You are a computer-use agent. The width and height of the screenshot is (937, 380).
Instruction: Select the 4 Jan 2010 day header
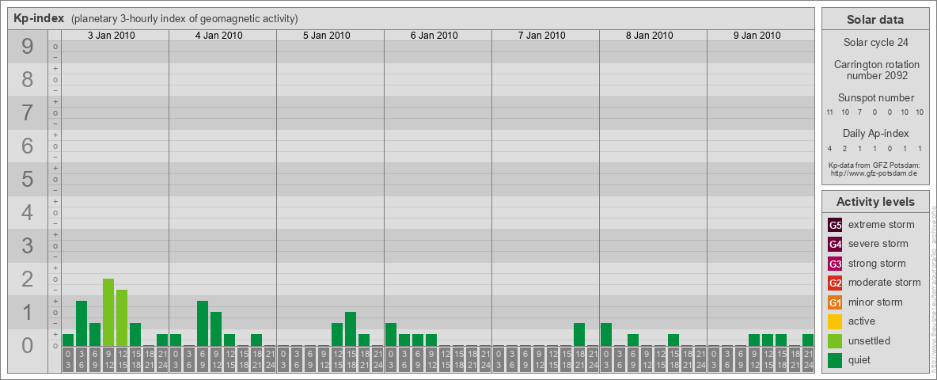tap(218, 36)
